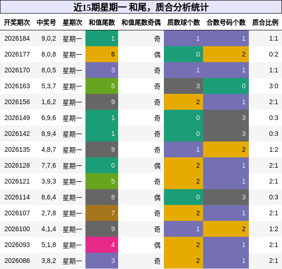Click issue number 2026128
Image resolution: width=282 pixels, height=269 pixels.
pyautogui.click(x=17, y=165)
